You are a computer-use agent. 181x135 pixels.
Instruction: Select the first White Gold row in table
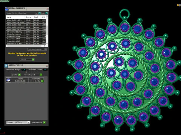coord(26,20)
